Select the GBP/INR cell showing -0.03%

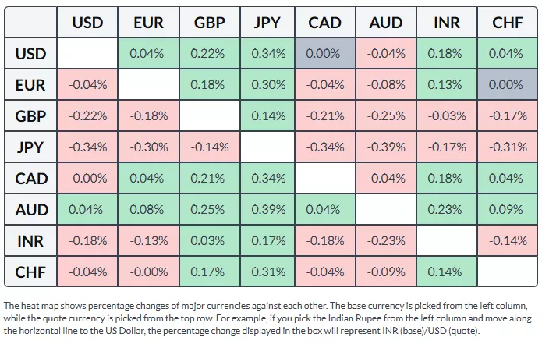click(446, 116)
